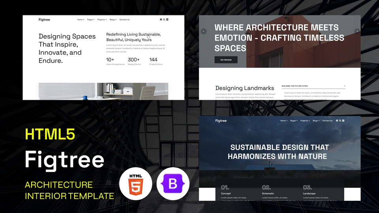The height and width of the screenshot is (213, 379).
Task: Click the yellow HTML5 title text
Action: click(50, 134)
